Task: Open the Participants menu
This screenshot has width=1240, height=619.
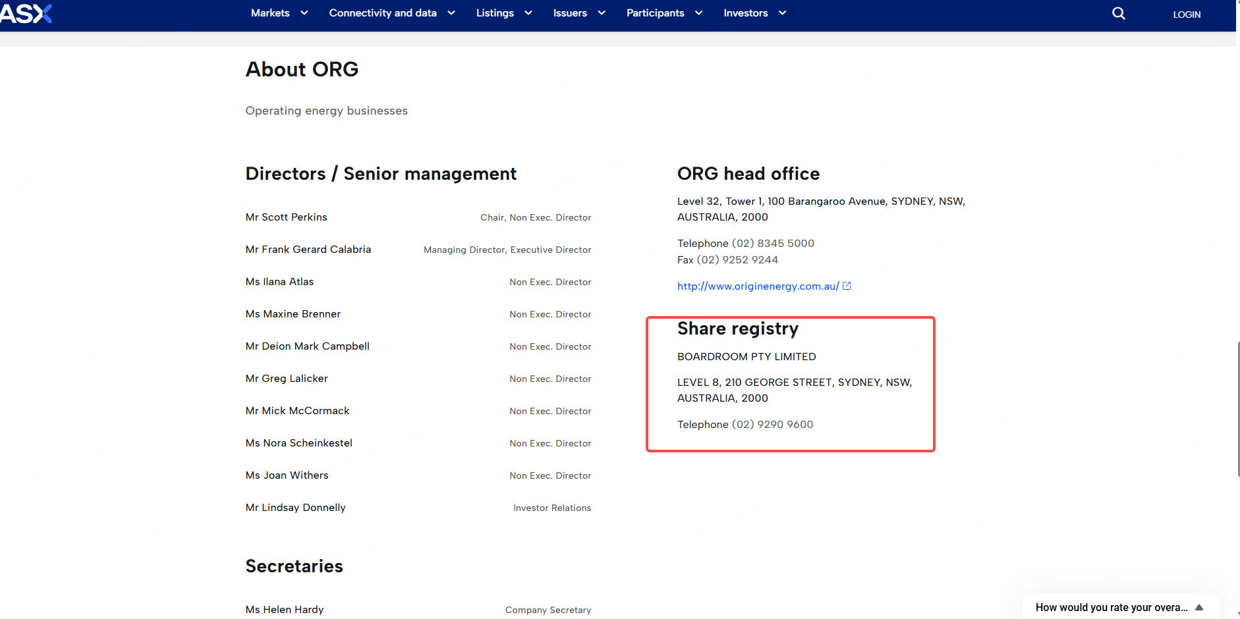Action: (655, 13)
